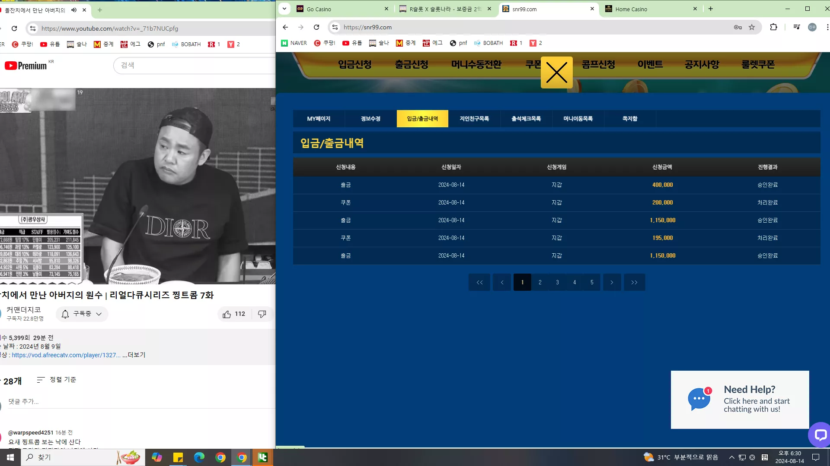Focus the YouTube 검색 search box

pos(195,65)
